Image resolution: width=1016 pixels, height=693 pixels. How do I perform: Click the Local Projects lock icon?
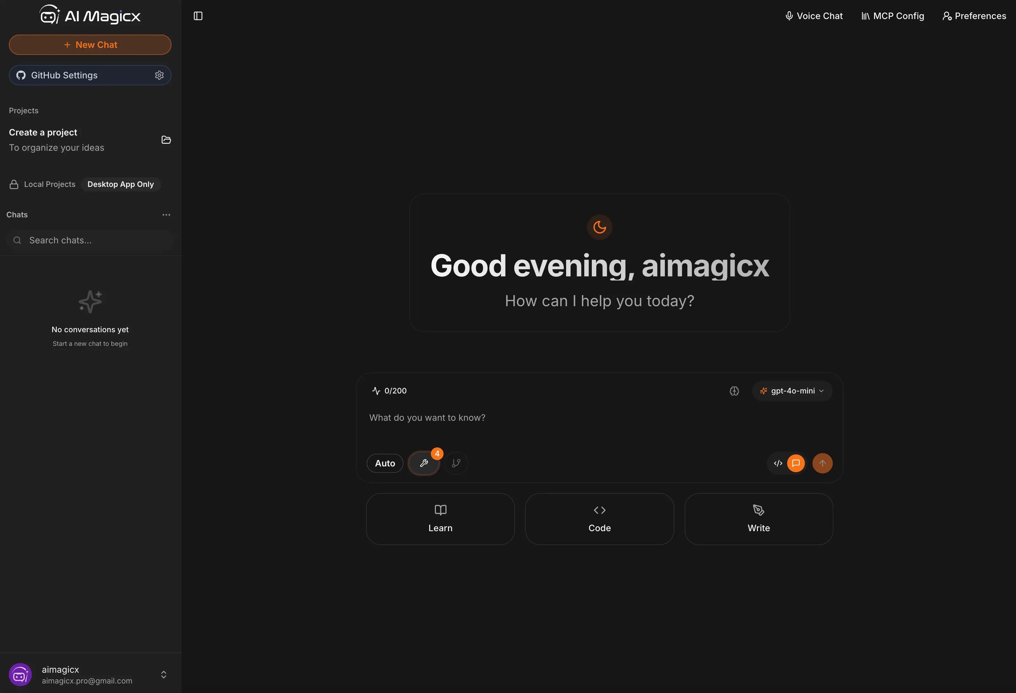click(x=14, y=184)
